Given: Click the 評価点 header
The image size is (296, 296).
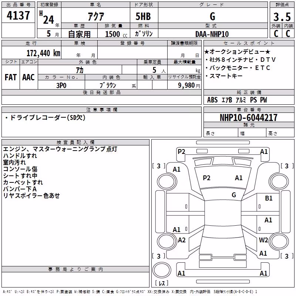Looking at the screenshot, I should click(282, 5).
